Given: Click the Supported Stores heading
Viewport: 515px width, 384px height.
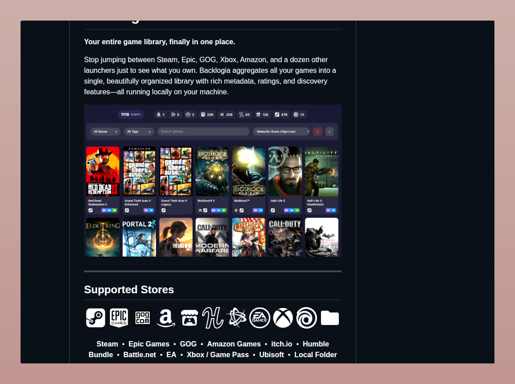Looking at the screenshot, I should tap(129, 290).
